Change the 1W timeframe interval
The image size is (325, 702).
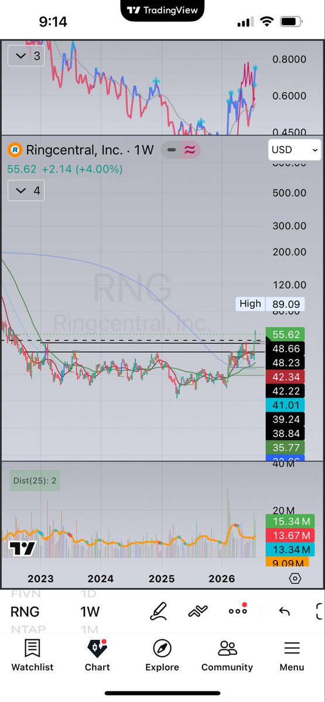pos(90,612)
